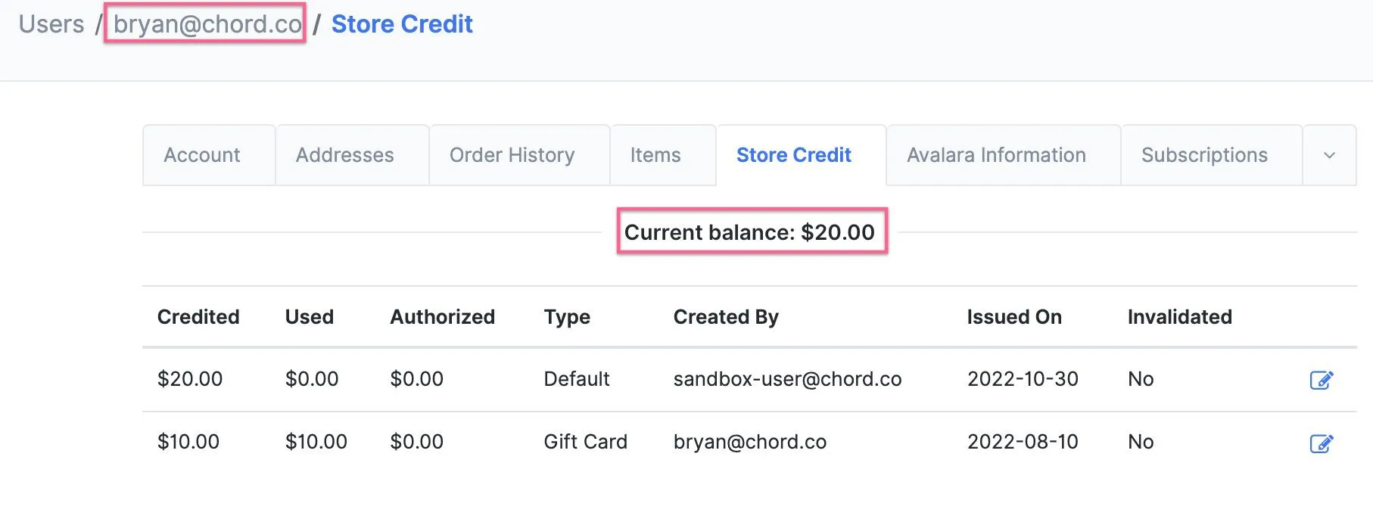
Task: Edit the $10.00 Gift Card credit
Action: (x=1322, y=443)
